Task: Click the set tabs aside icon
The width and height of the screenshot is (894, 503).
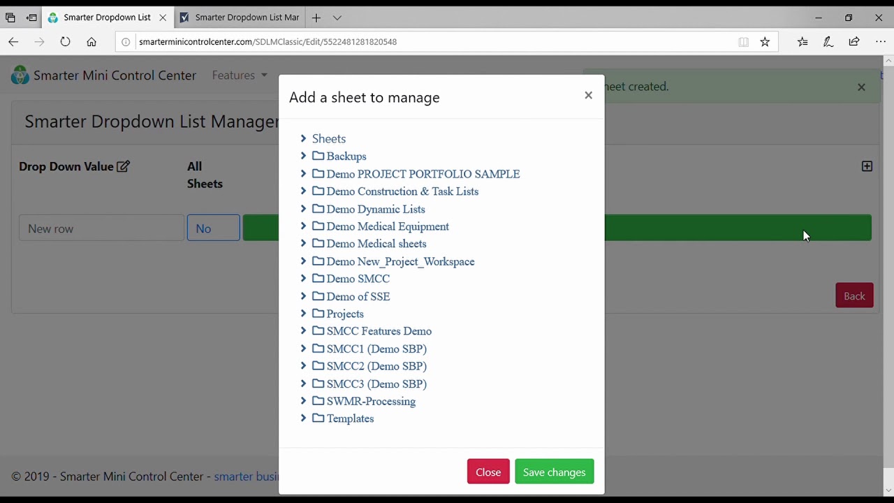Action: click(x=31, y=17)
